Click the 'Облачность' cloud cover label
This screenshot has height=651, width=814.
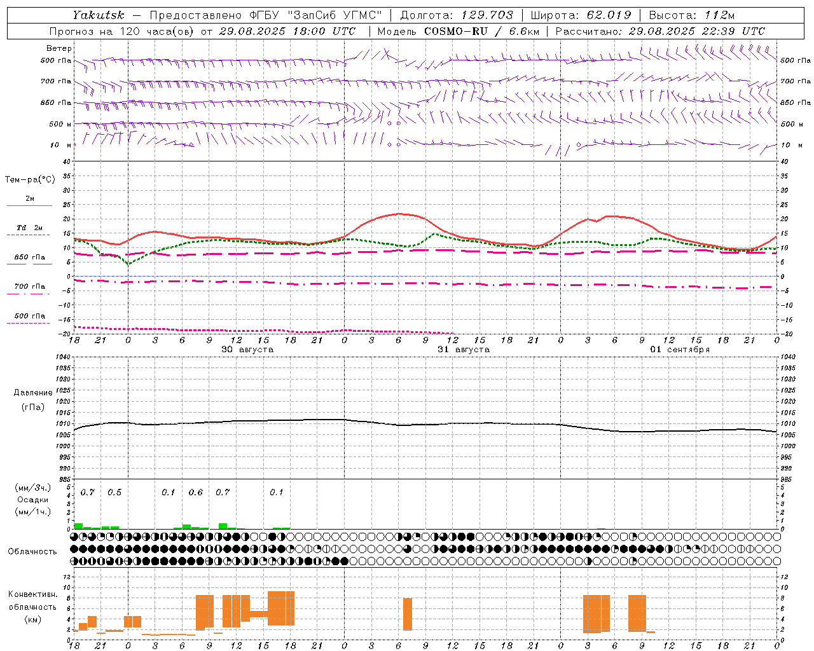(x=32, y=552)
